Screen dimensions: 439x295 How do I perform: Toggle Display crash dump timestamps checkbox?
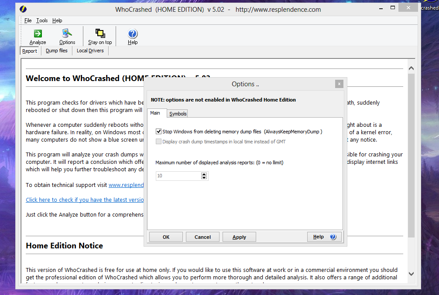click(x=158, y=142)
